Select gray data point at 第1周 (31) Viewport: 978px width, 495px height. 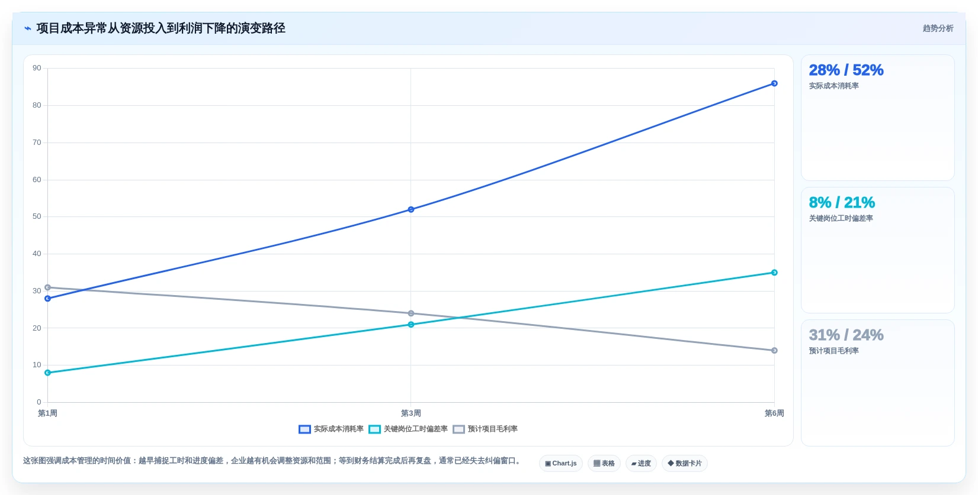(48, 287)
